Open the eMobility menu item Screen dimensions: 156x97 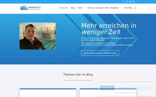[x=128, y=8]
